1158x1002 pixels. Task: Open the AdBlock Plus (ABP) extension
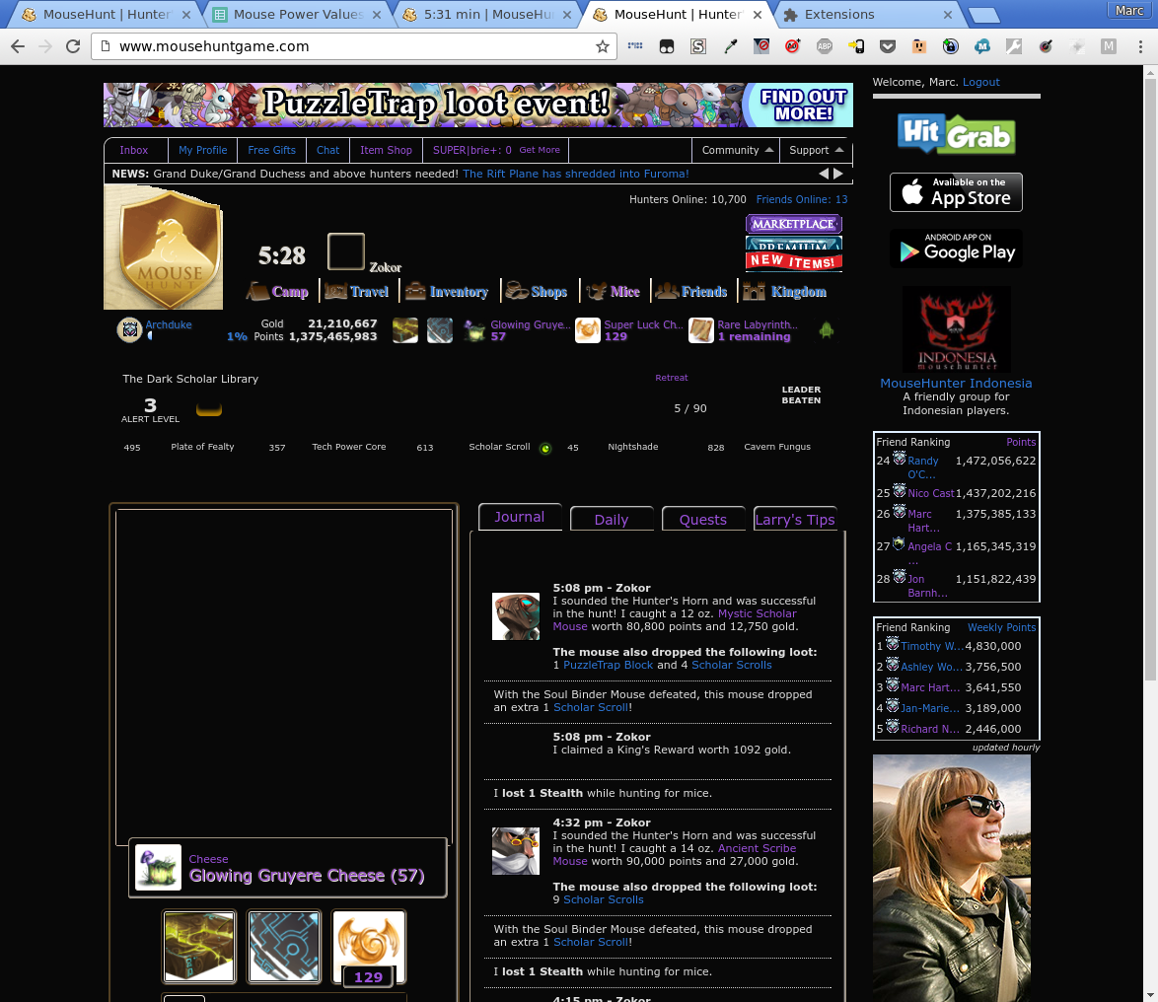tap(825, 46)
